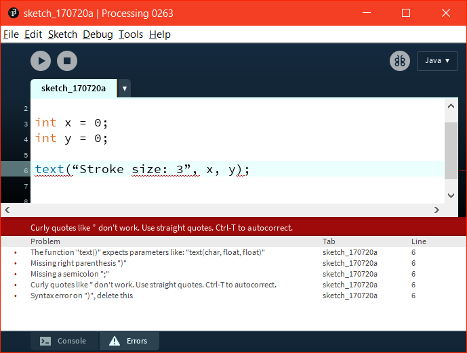The image size is (467, 353).
Task: Click the Line column header
Action: [419, 241]
